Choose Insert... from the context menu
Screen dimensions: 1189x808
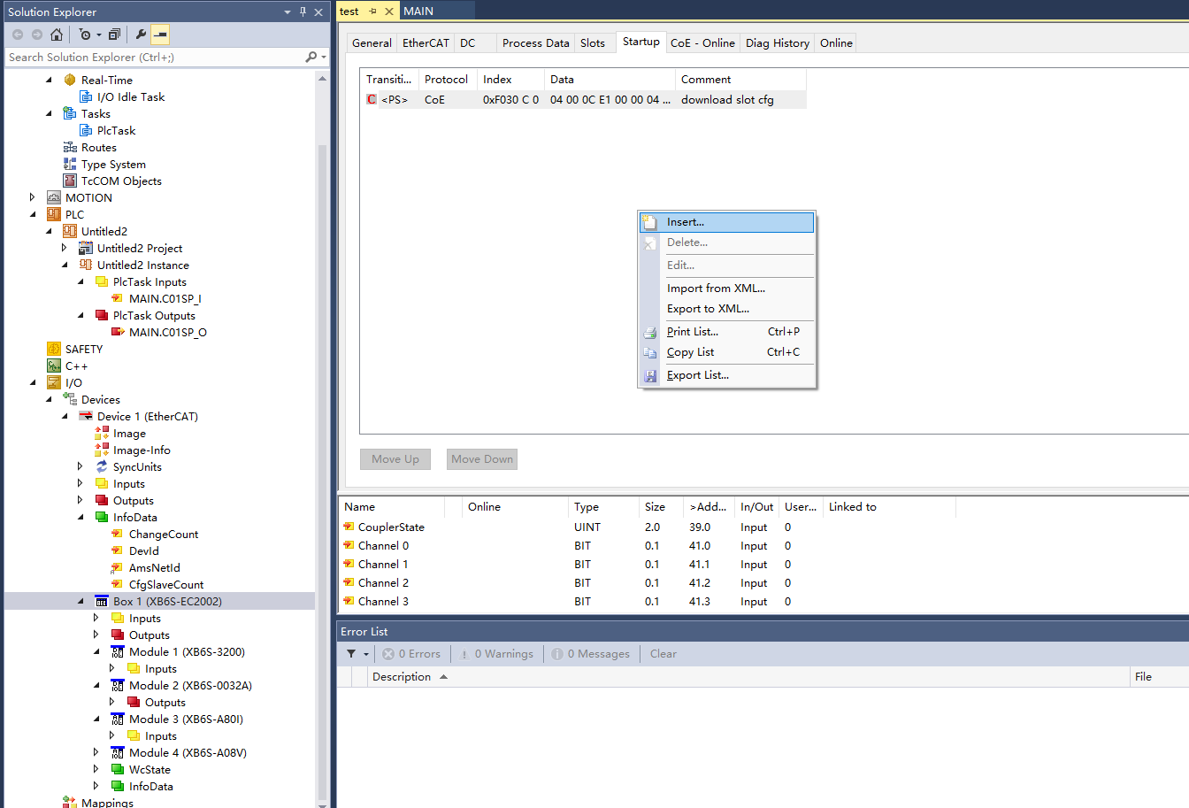pos(686,222)
